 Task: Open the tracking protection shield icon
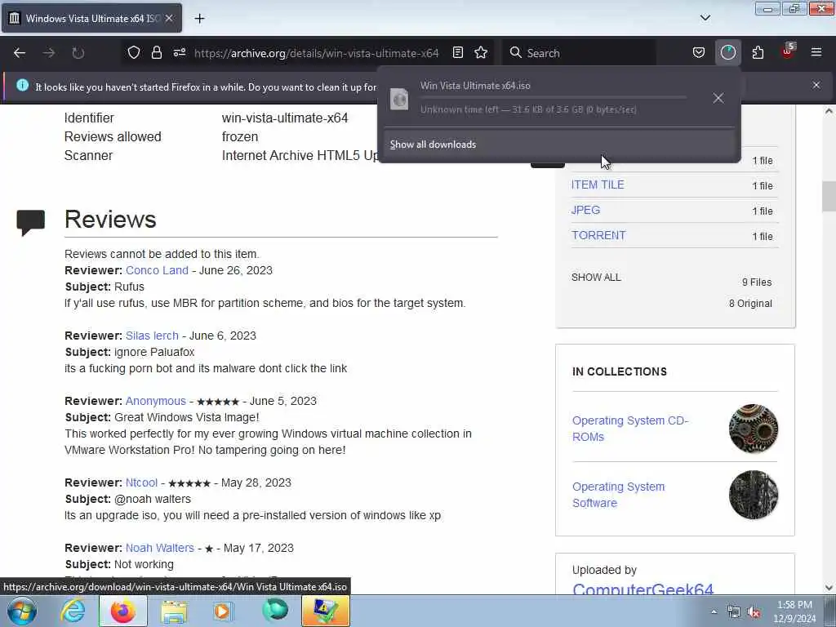coord(134,53)
